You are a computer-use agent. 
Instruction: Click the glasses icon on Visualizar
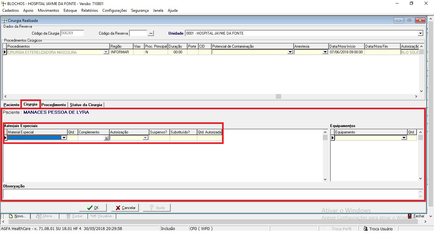(93, 216)
